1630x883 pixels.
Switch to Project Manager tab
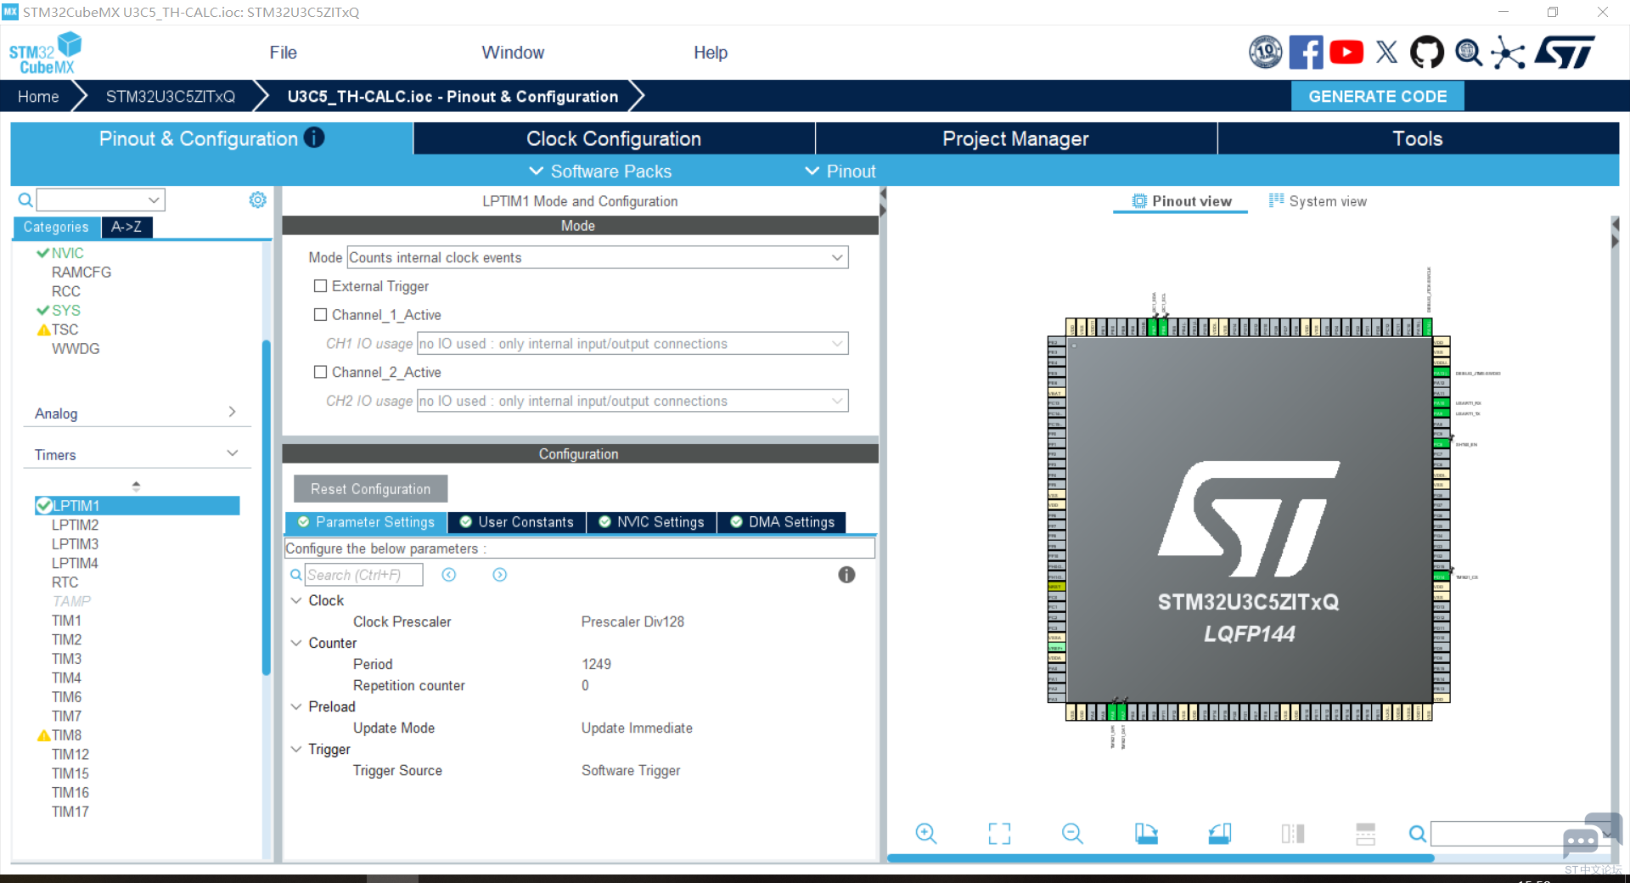pyautogui.click(x=1015, y=138)
